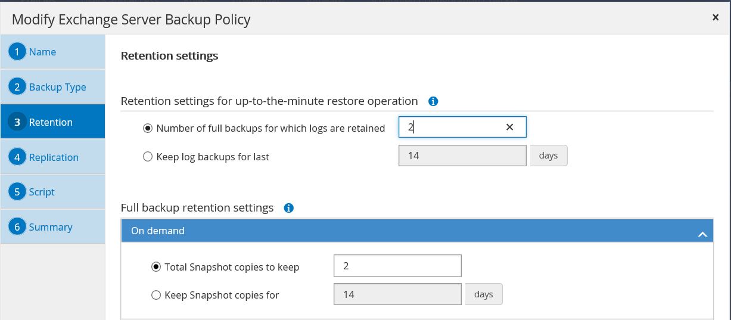Viewport: 731px width, 320px height.
Task: Click the Total Snapshot copies input field
Action: 397,266
